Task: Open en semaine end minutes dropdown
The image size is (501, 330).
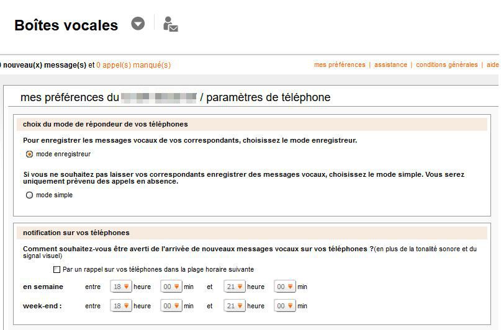Action: (x=285, y=287)
